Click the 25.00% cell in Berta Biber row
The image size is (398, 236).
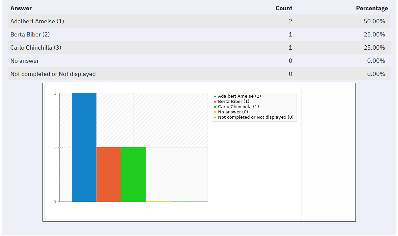[x=376, y=35]
